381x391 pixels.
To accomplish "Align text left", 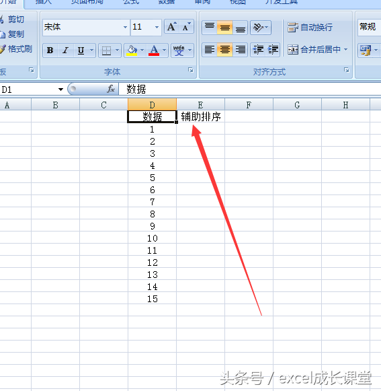I will click(210, 49).
